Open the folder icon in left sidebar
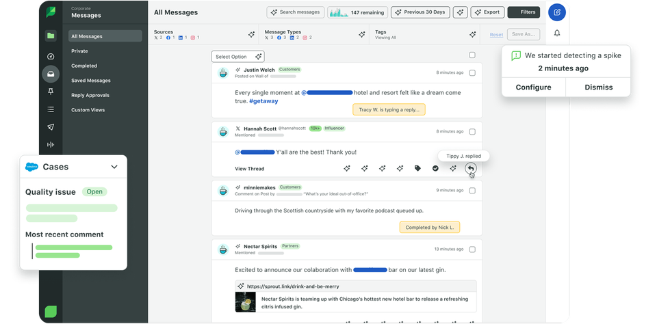This screenshot has height=324, width=657. [51, 36]
